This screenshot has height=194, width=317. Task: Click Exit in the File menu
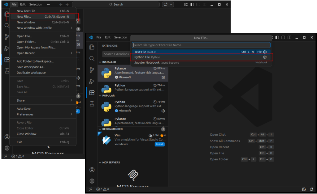tap(19, 142)
